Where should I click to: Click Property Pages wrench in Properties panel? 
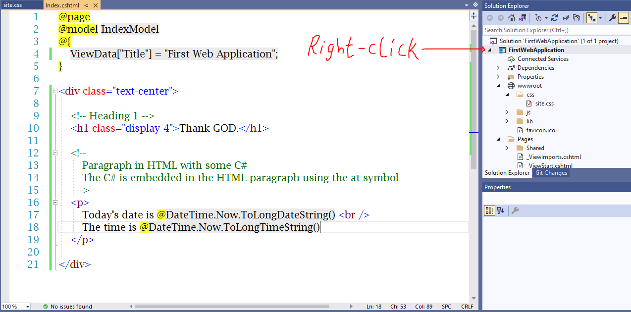[515, 210]
